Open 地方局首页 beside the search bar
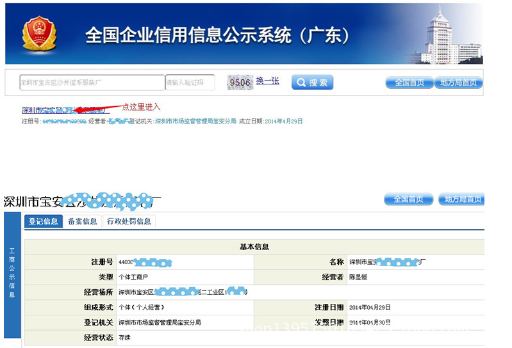 [459, 83]
